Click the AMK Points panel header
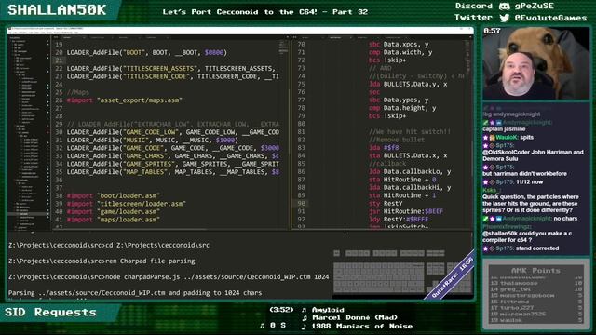This screenshot has height=335, width=596. coord(535,271)
